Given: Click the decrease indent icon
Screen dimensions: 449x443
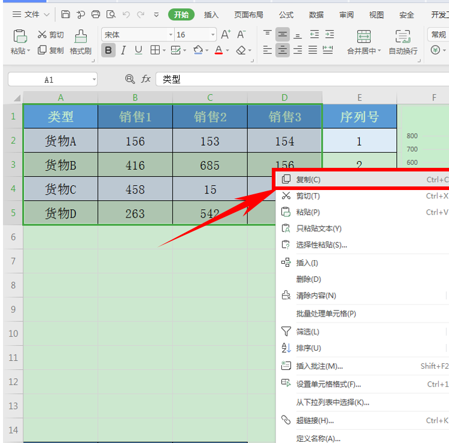Looking at the screenshot, I should [314, 34].
